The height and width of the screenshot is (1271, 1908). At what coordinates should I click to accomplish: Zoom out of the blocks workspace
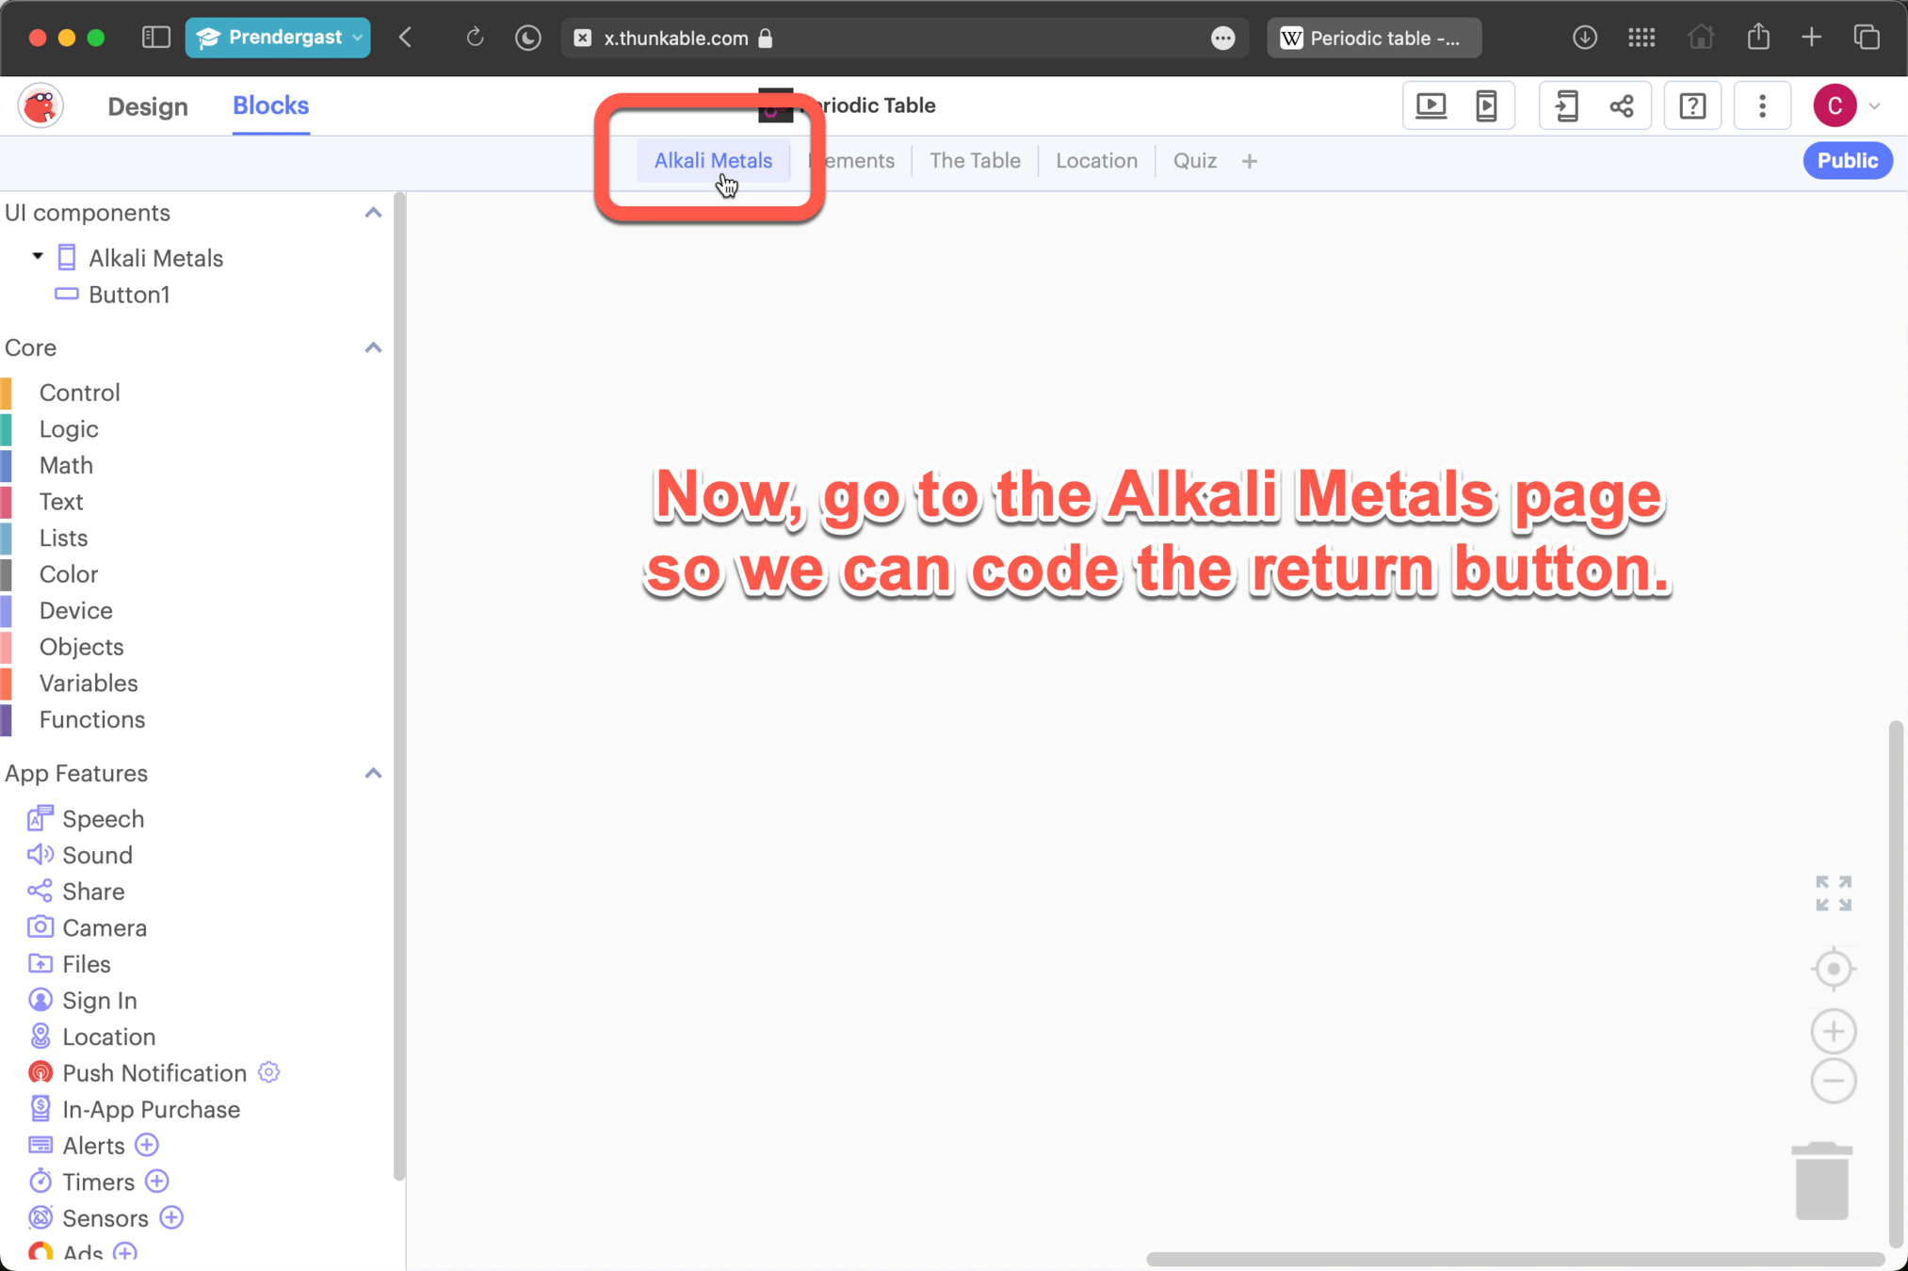1833,1081
